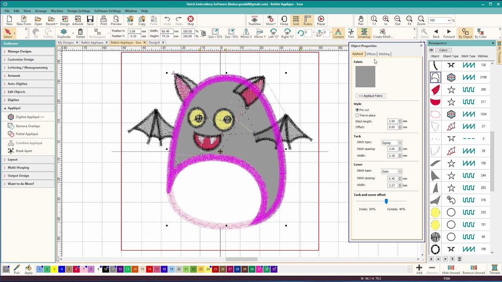Select the Pre-cut style radio button
Viewport: 502px width, 282px height.
357,110
